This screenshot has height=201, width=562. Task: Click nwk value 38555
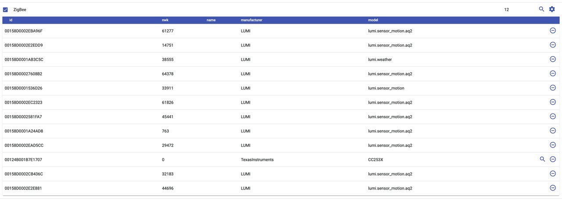click(x=168, y=60)
